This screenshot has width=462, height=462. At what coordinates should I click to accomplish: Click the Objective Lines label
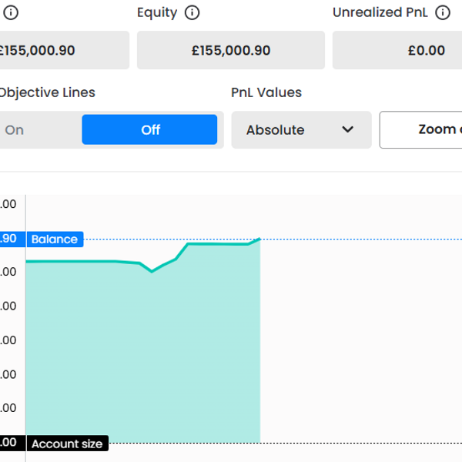(x=46, y=92)
